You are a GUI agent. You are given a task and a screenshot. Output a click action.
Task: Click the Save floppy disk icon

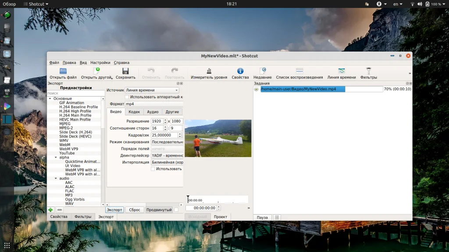tap(125, 71)
